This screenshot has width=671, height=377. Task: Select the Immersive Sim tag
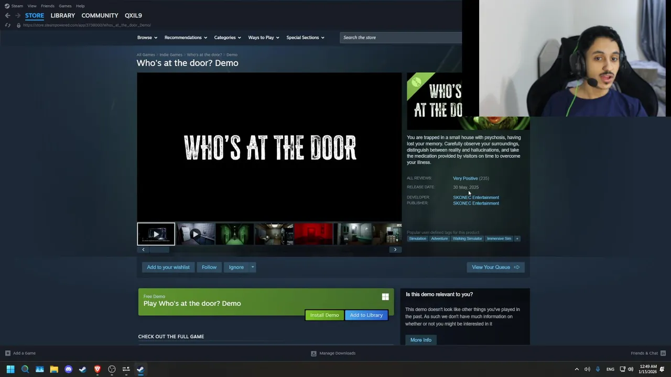click(499, 239)
